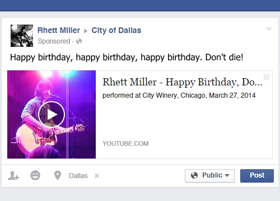
Task: Open the video title Rhett Miller - Happy Birthday
Action: [x=183, y=82]
